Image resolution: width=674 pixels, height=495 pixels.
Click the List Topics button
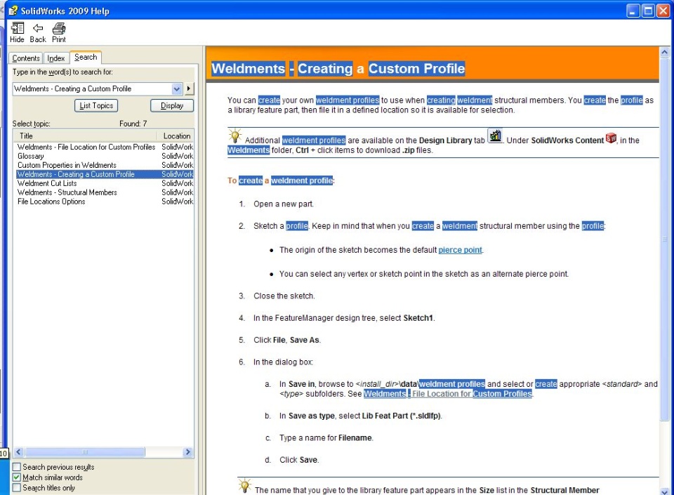(96, 106)
